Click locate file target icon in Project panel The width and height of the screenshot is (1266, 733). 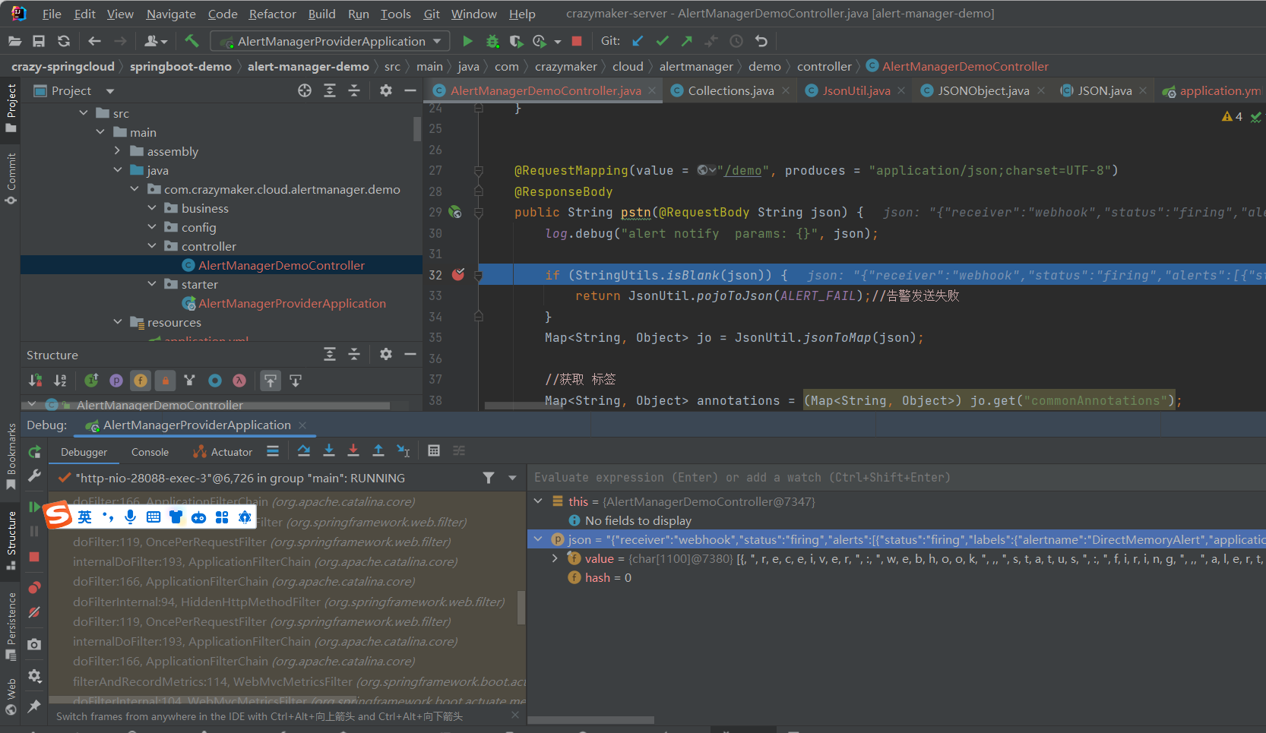pos(305,90)
